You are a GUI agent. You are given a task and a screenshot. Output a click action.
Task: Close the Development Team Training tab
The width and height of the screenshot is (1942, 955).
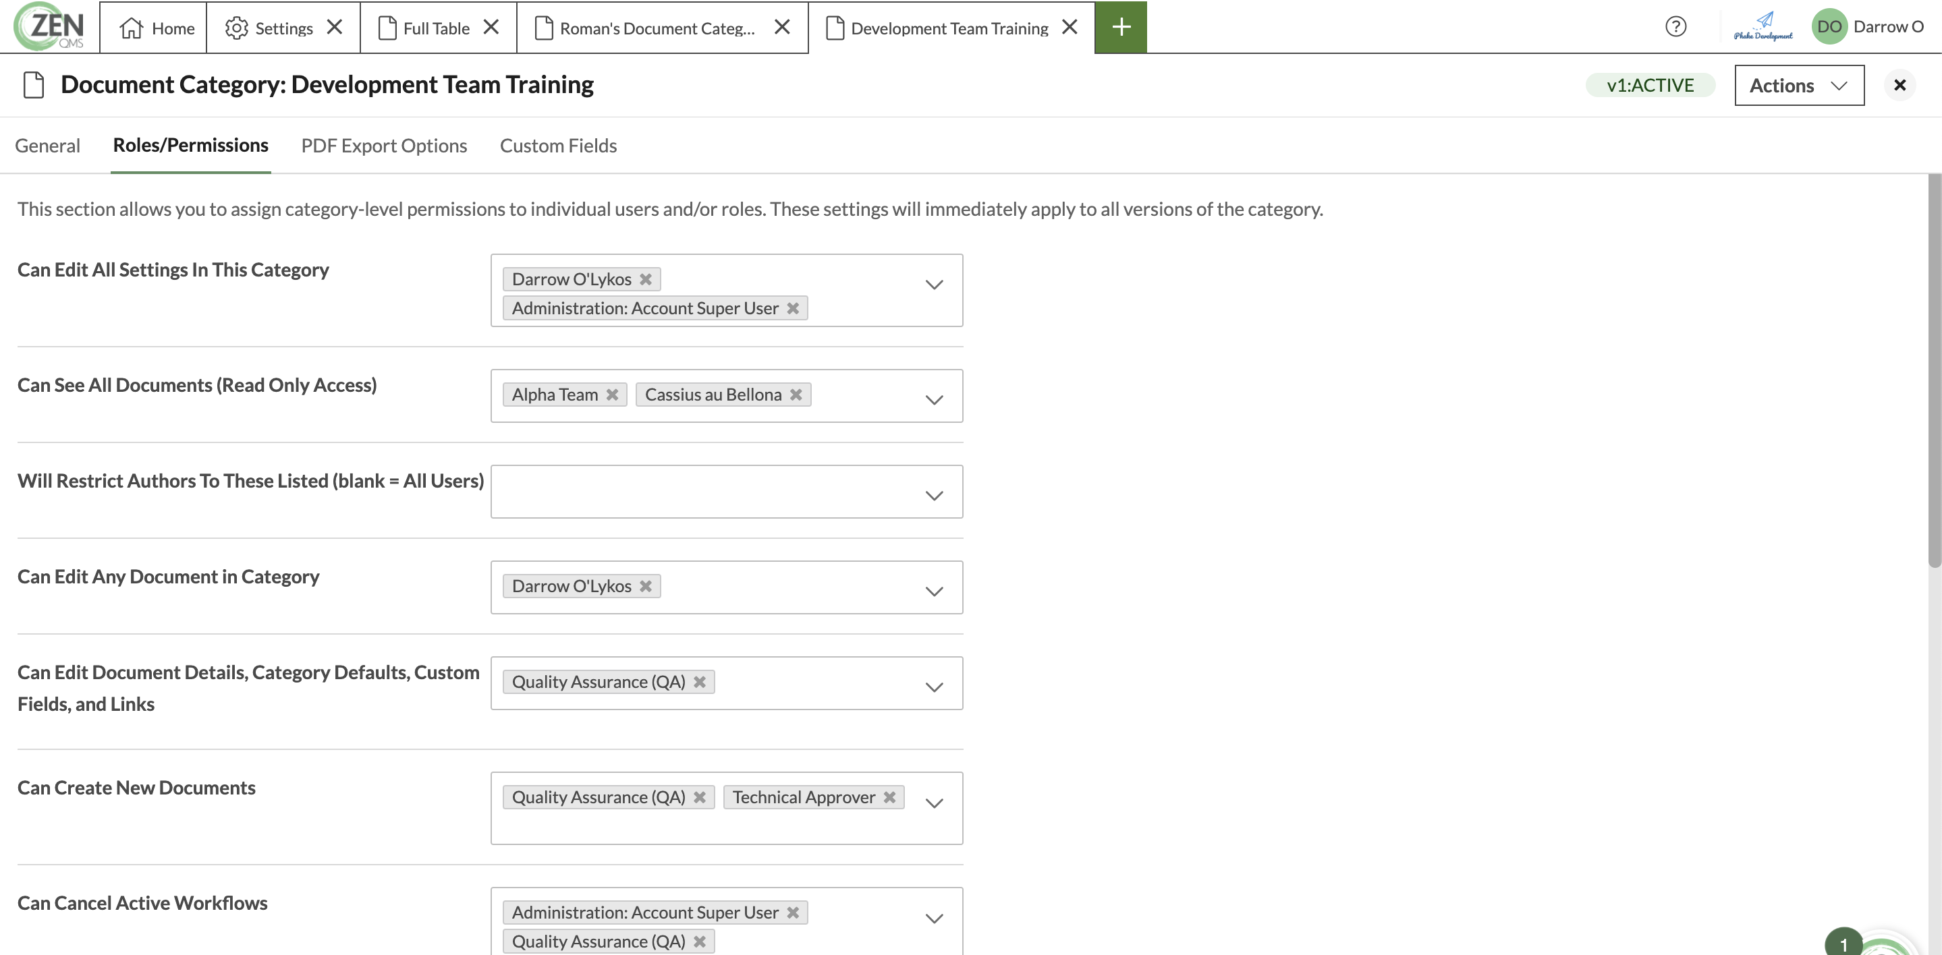[1070, 27]
